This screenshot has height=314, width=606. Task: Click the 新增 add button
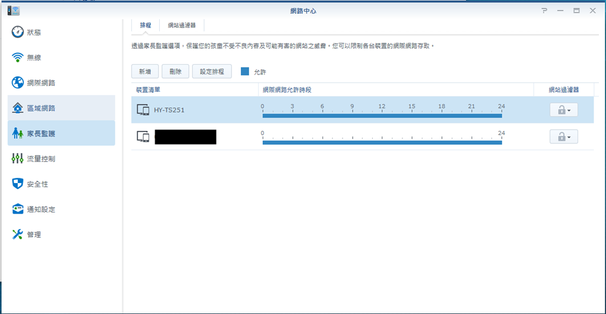pos(145,71)
